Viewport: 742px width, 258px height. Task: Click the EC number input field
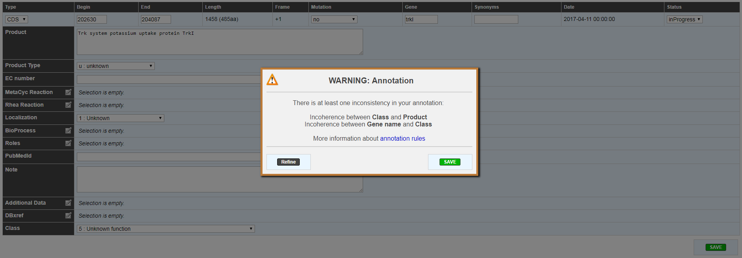(x=169, y=79)
